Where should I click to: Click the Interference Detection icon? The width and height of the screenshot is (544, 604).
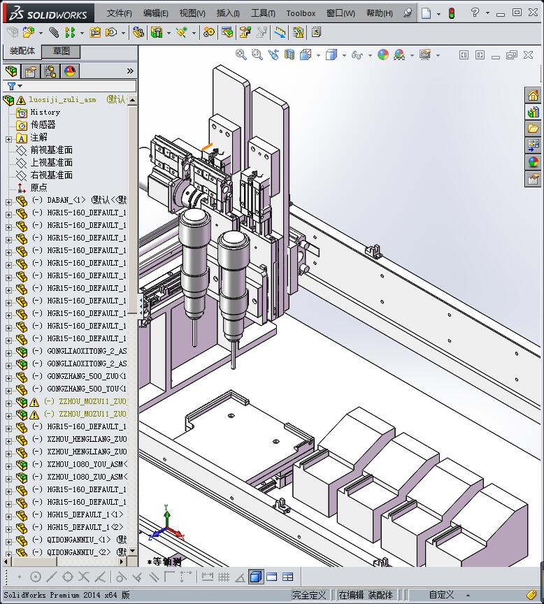pos(280,32)
